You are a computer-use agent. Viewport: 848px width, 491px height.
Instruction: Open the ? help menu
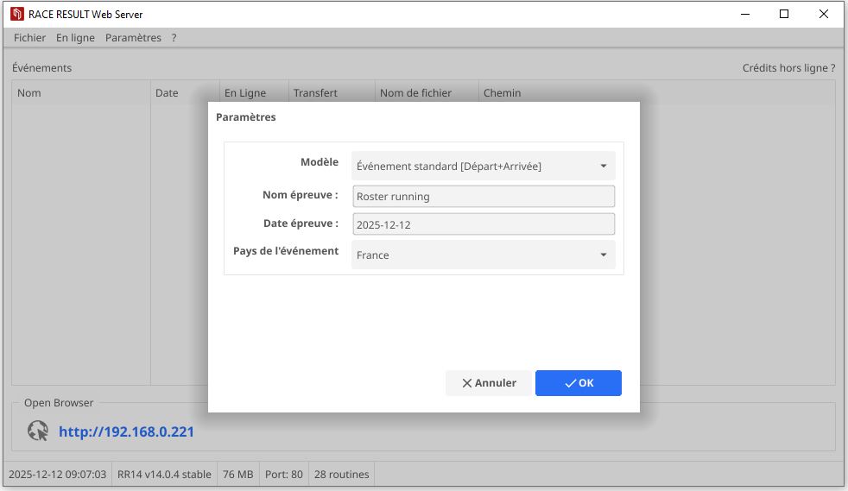click(174, 38)
